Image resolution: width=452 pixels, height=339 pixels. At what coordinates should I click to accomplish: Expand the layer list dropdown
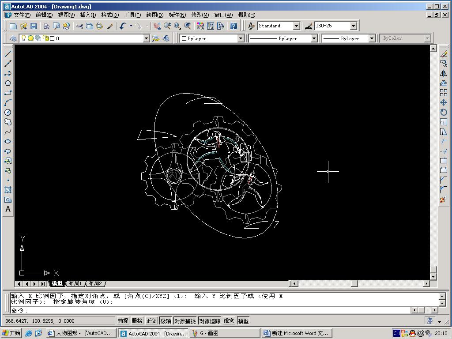[147, 38]
